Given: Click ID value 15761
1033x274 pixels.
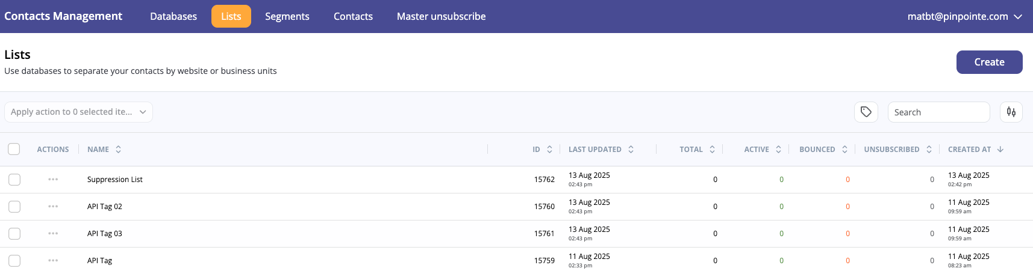Looking at the screenshot, I should click(545, 234).
